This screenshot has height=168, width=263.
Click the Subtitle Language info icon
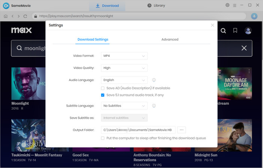pyautogui.click(x=154, y=106)
